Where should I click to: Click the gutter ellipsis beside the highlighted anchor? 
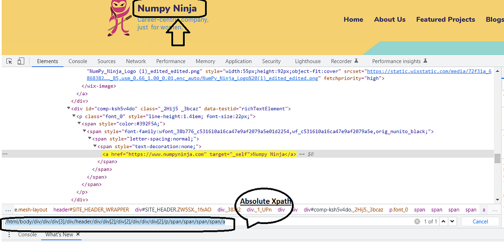[5, 154]
